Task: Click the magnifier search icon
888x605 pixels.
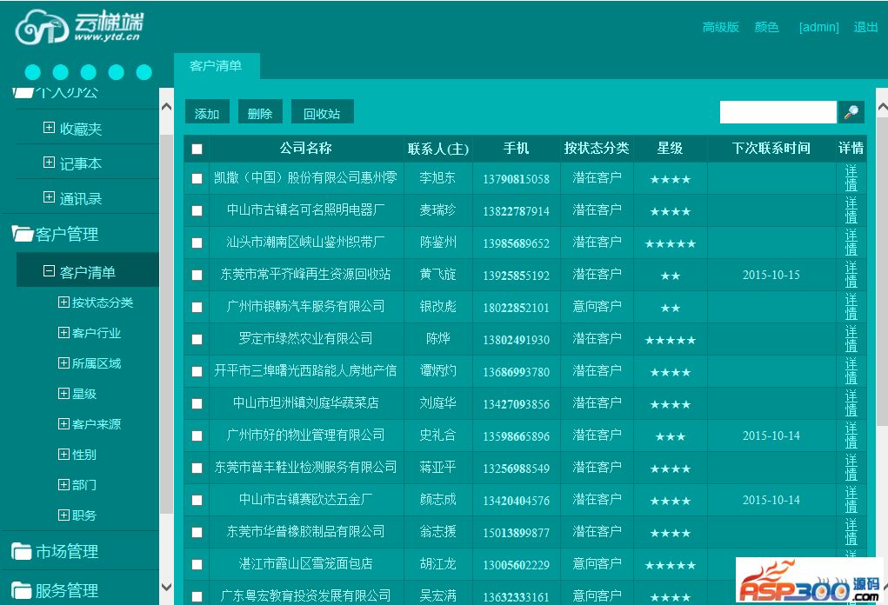Action: click(851, 112)
